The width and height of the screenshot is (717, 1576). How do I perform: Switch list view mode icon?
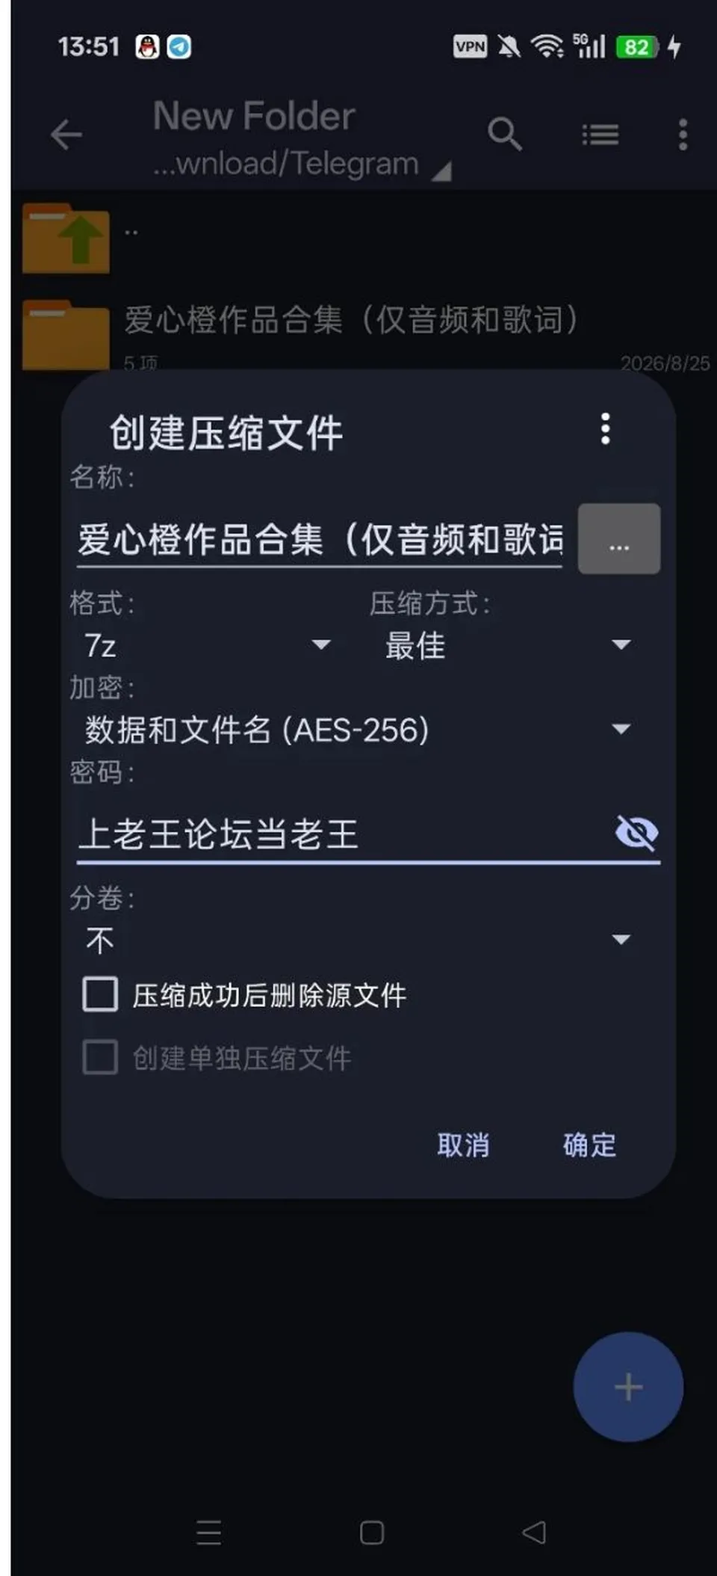pos(600,135)
